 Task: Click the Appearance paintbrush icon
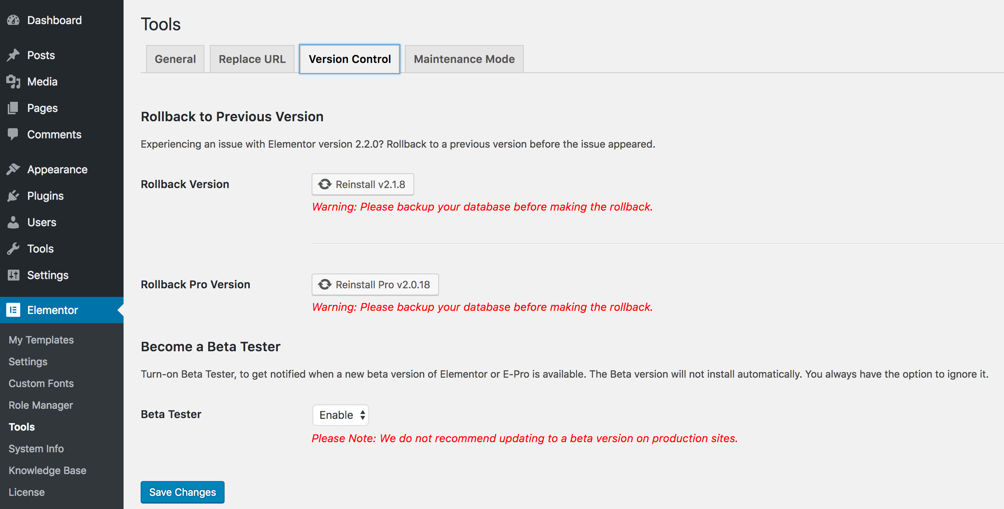pos(13,169)
